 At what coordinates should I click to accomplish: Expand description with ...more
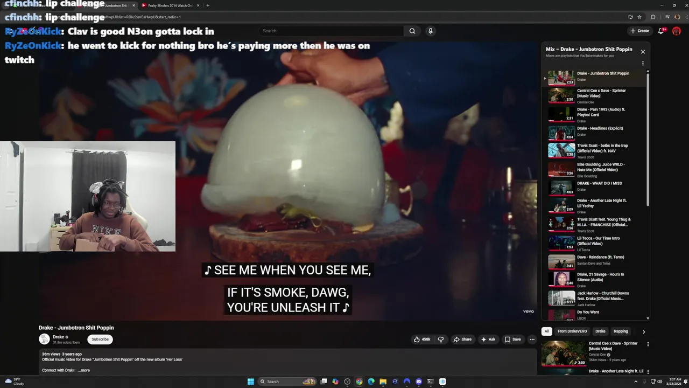click(x=84, y=370)
